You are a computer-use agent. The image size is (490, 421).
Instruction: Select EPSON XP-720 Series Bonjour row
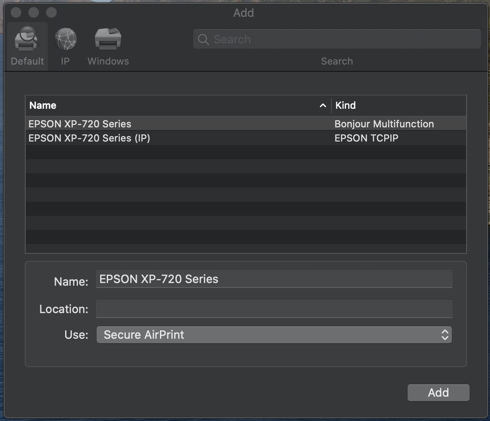pos(245,124)
